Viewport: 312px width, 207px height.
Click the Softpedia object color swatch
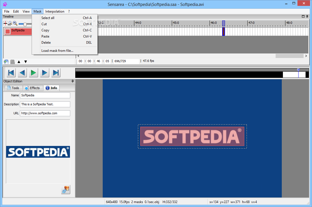click(x=8, y=31)
